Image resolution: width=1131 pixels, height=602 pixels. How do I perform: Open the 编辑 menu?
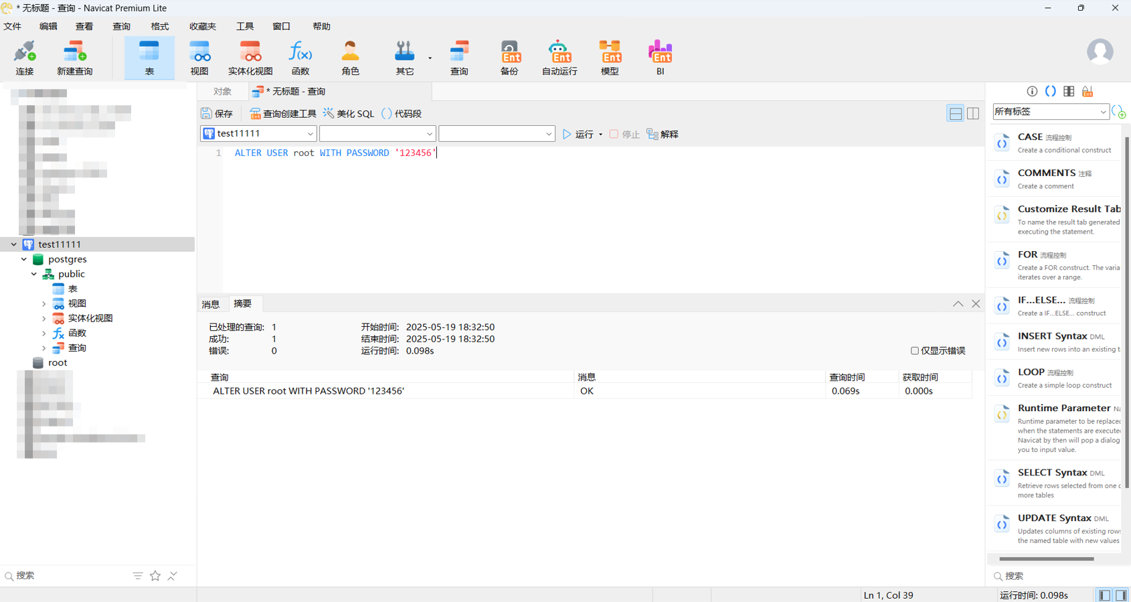coord(48,26)
